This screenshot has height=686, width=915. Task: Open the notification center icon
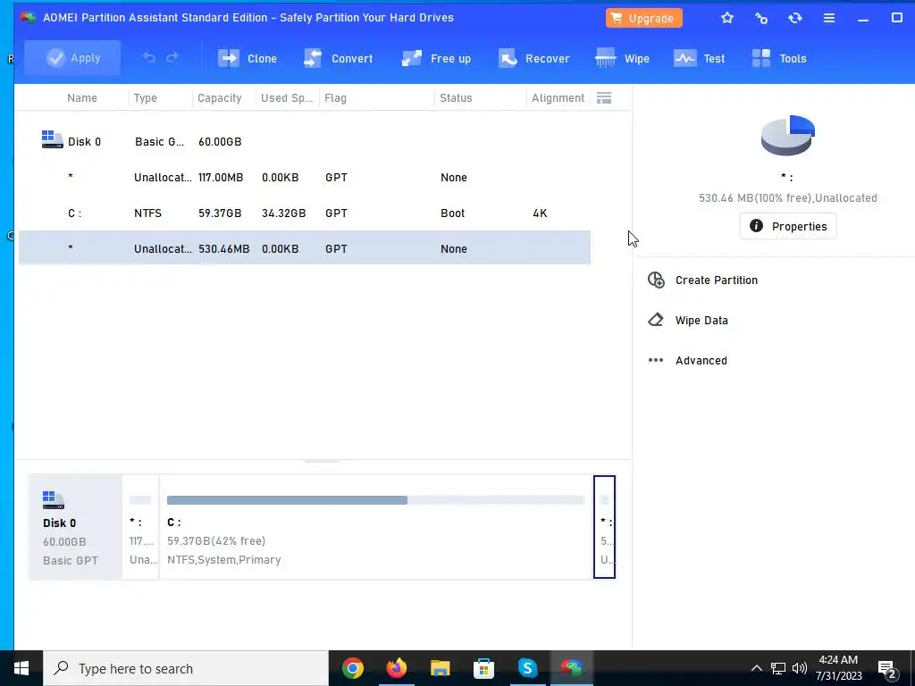click(886, 668)
